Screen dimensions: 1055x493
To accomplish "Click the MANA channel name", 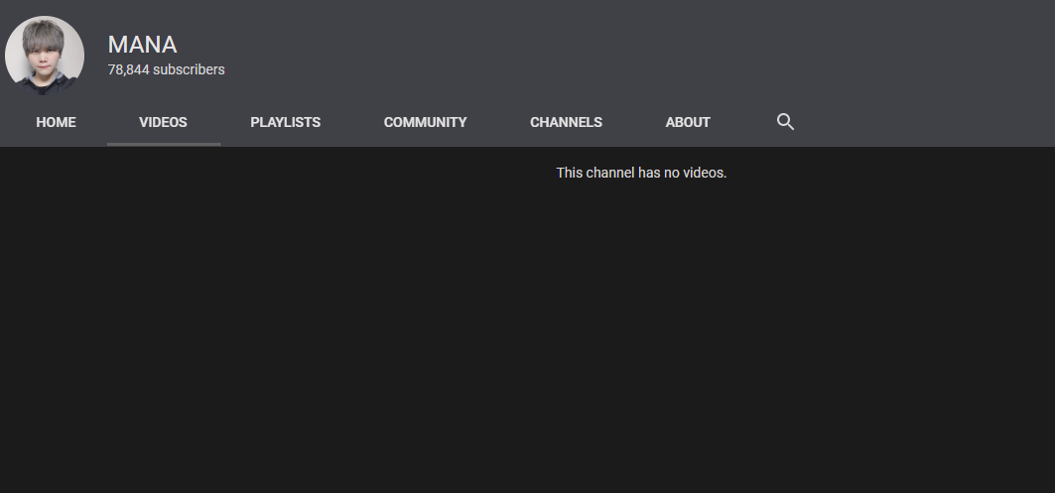I will click(142, 45).
